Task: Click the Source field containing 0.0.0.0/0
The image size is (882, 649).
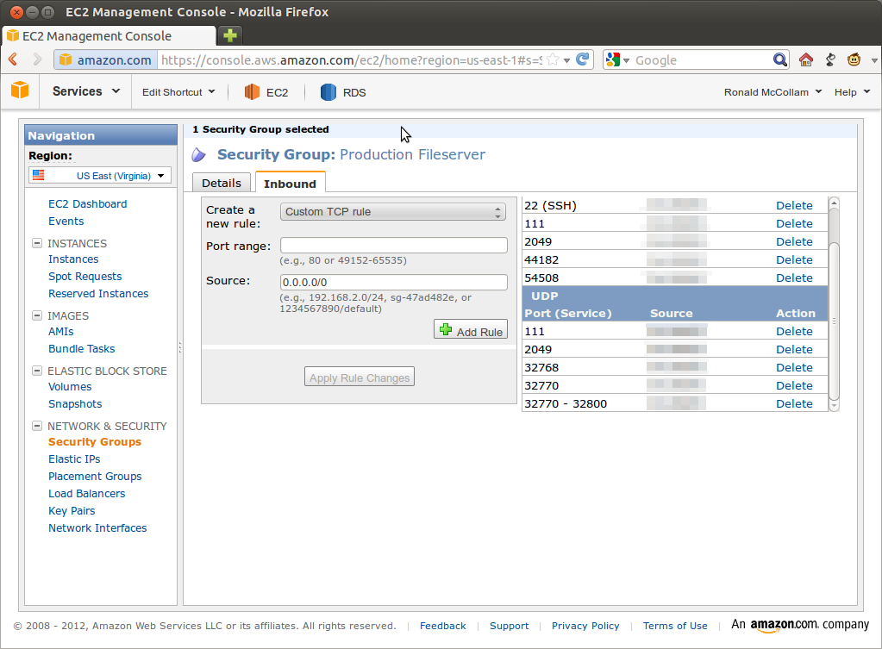Action: pos(394,282)
